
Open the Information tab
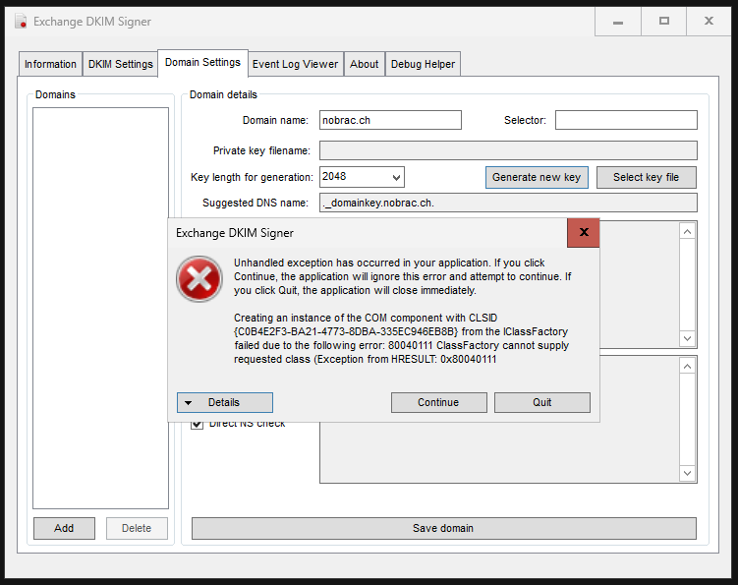tap(50, 64)
